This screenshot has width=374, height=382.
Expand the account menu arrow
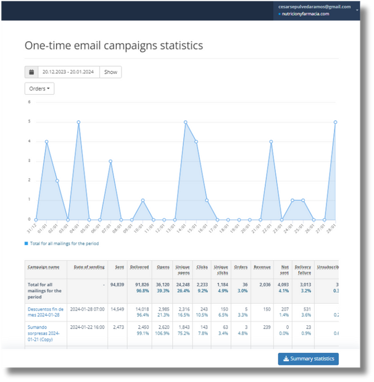[x=357, y=10]
